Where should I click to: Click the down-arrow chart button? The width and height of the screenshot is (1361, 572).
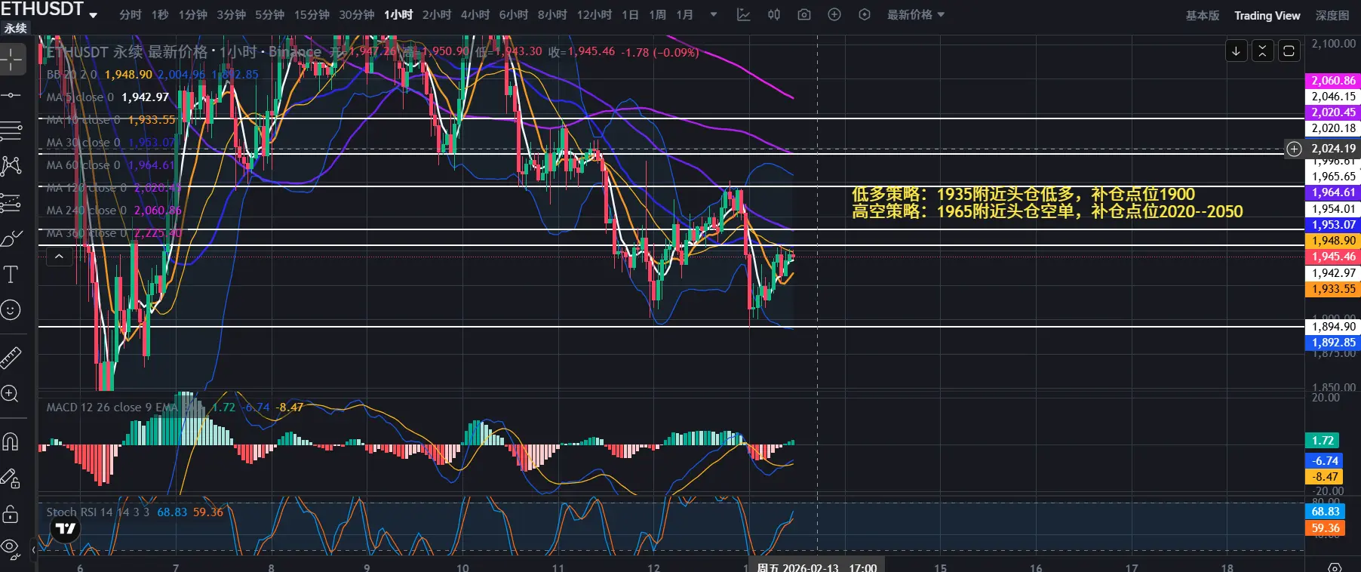(x=1237, y=51)
